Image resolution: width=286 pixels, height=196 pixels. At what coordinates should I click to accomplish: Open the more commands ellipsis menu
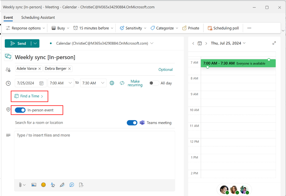[x=249, y=28]
